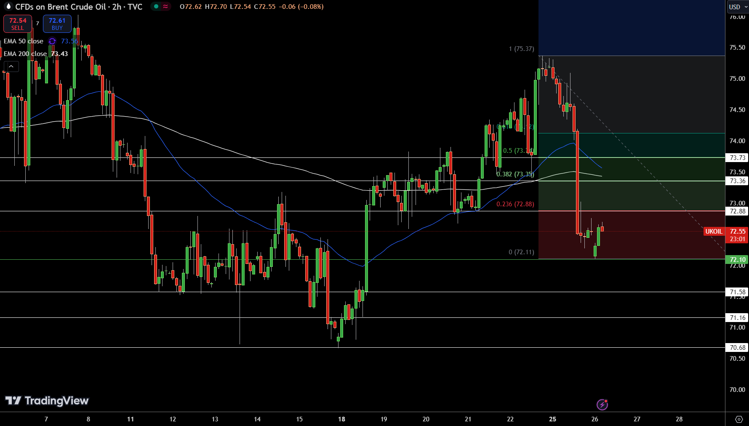
Task: Click the EMA 50 value 73.56
Action: [69, 41]
